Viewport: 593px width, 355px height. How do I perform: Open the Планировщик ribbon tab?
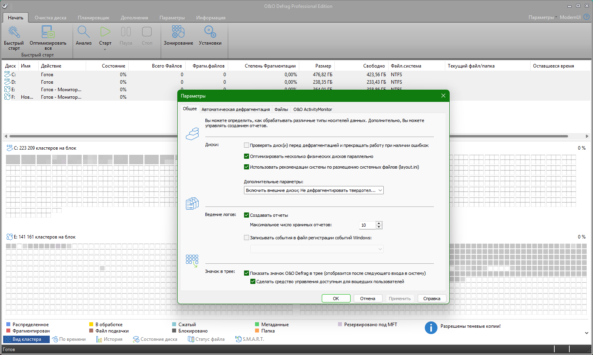click(x=94, y=18)
